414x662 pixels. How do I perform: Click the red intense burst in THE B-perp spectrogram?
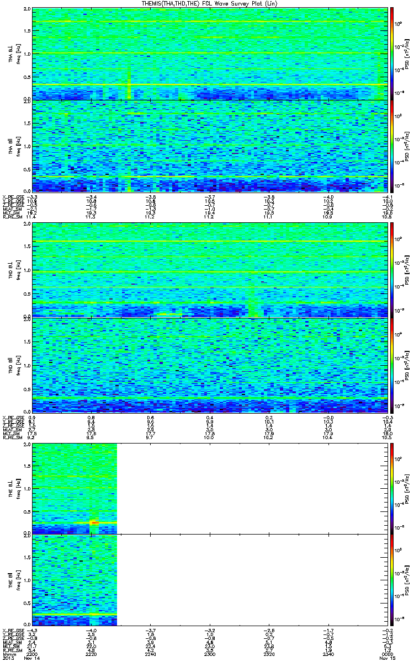(94, 522)
